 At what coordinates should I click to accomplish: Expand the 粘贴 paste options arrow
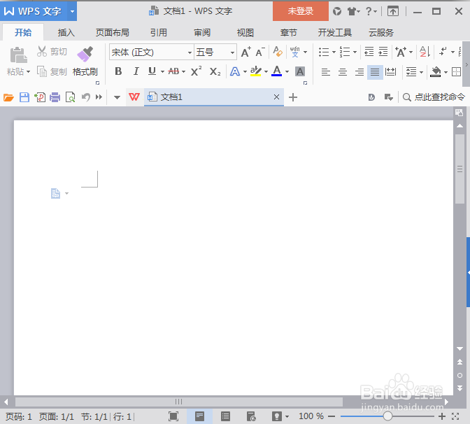pos(29,72)
